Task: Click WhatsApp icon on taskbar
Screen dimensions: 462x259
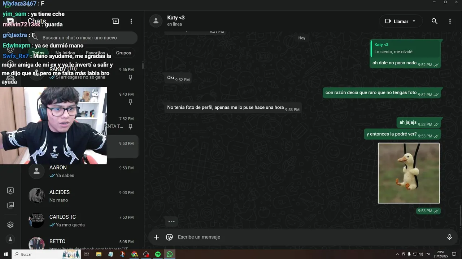Action: click(170, 254)
